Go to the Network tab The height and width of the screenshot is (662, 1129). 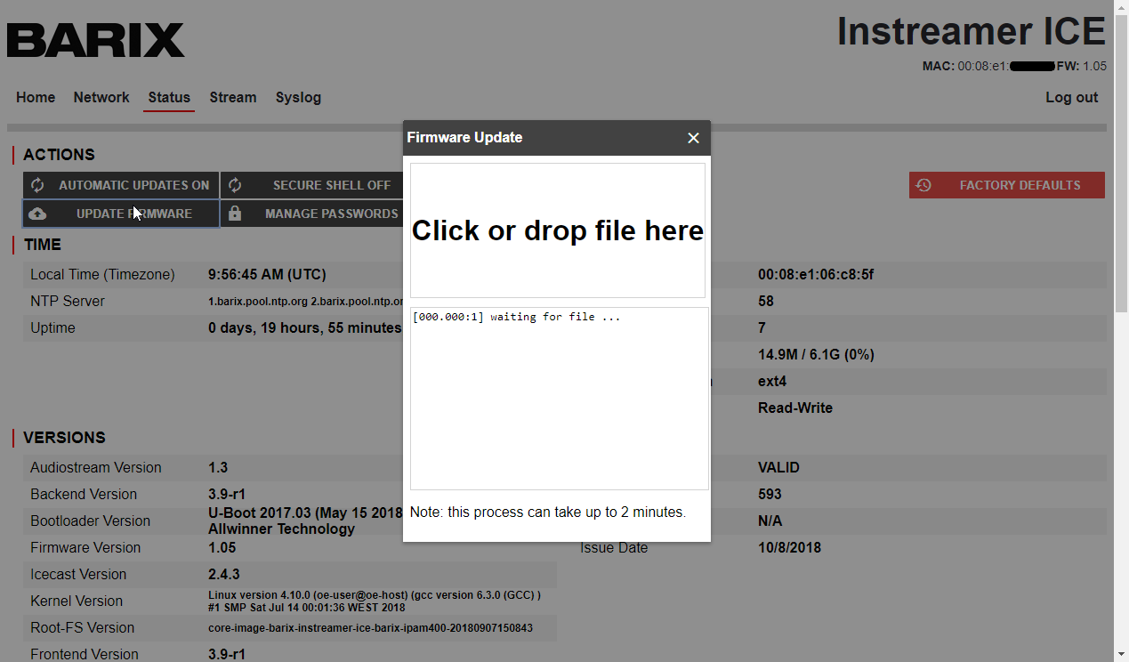pyautogui.click(x=101, y=98)
